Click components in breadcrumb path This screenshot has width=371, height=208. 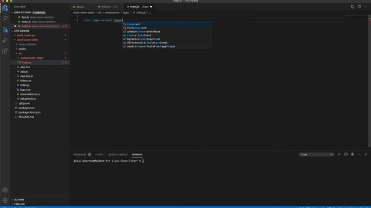(112, 13)
